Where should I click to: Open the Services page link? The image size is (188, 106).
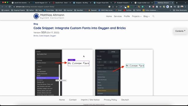[118, 16]
